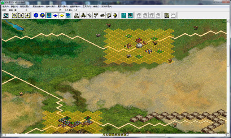Open the version info menu marked (A)
The image size is (231, 138).
107,7
